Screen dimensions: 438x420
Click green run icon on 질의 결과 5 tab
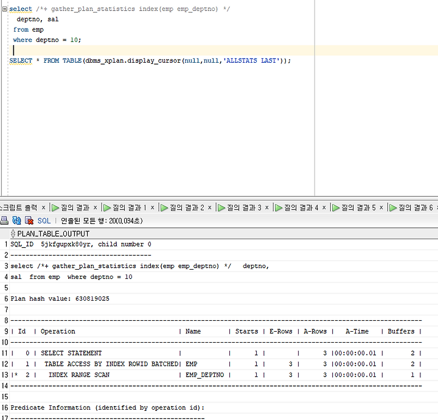point(336,208)
